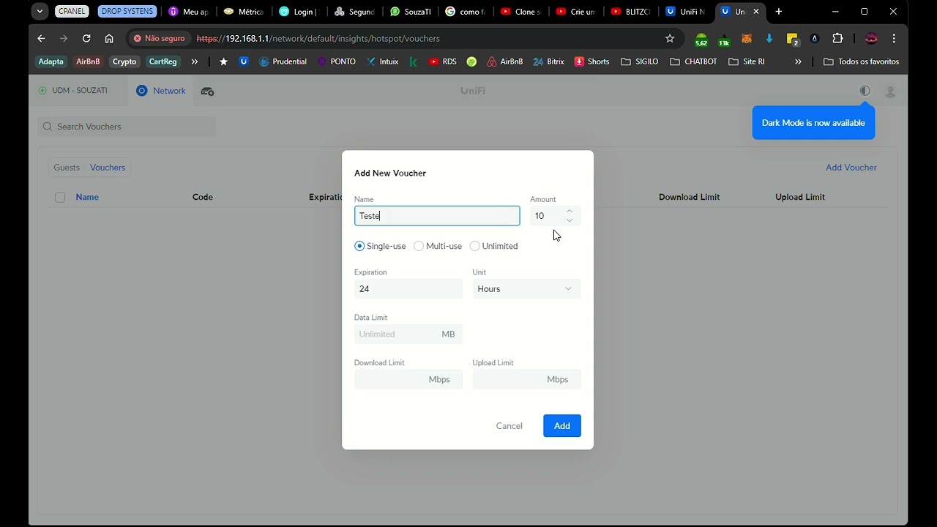Select the Multi-use radio option
937x527 pixels.
(x=419, y=246)
